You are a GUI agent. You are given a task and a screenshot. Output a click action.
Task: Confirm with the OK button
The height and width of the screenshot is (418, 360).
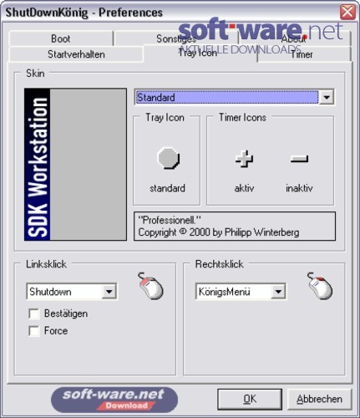point(250,400)
